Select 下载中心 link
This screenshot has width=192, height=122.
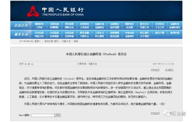(84, 36)
